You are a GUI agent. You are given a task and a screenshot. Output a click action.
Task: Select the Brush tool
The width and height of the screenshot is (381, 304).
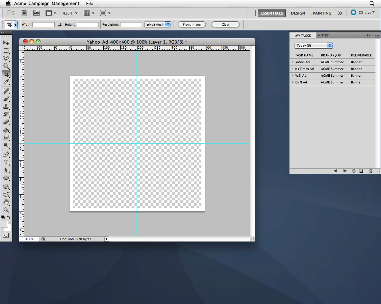tap(6, 99)
